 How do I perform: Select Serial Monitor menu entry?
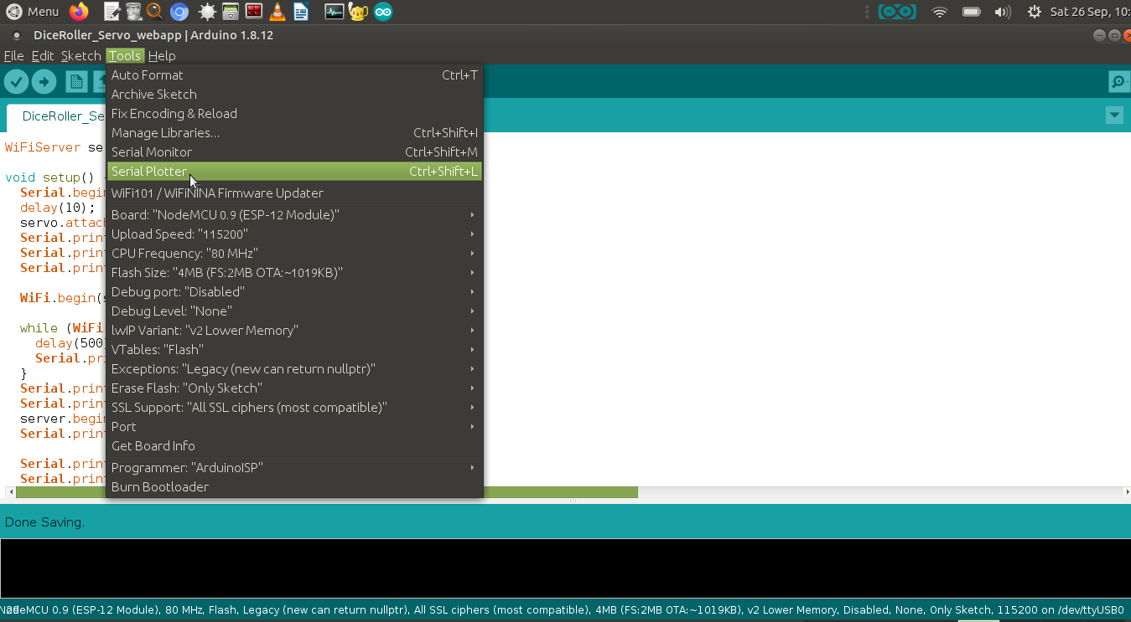(x=295, y=152)
